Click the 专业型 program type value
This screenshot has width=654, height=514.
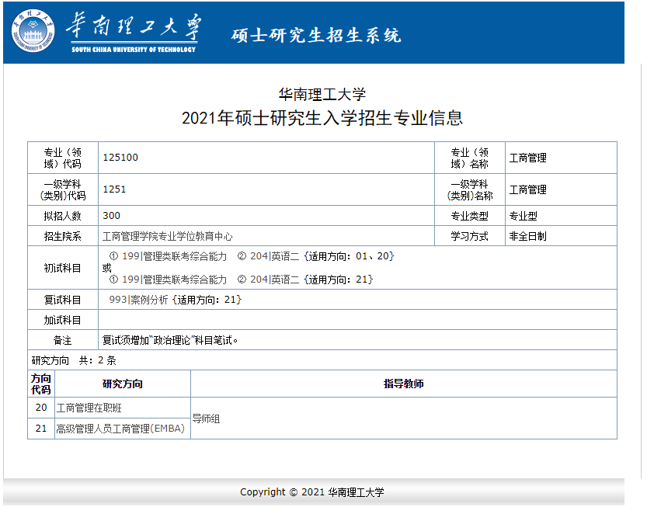point(523,216)
